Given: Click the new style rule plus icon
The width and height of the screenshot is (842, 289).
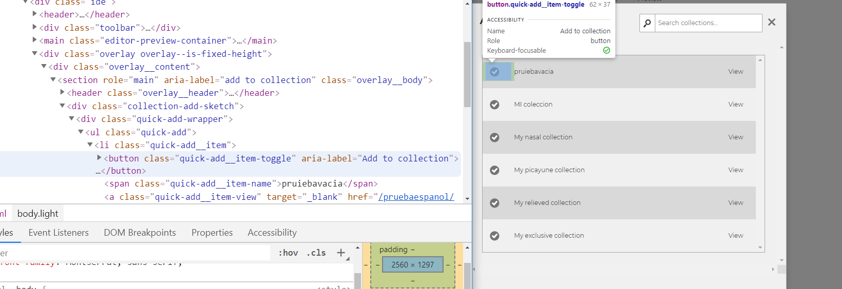Looking at the screenshot, I should click(x=341, y=253).
